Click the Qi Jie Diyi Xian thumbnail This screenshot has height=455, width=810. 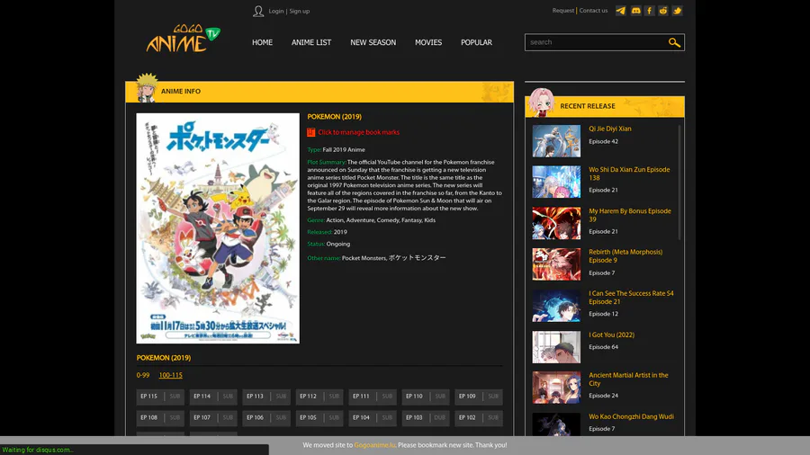coord(556,141)
